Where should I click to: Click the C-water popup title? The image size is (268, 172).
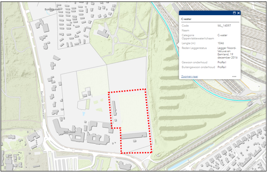click(186, 19)
